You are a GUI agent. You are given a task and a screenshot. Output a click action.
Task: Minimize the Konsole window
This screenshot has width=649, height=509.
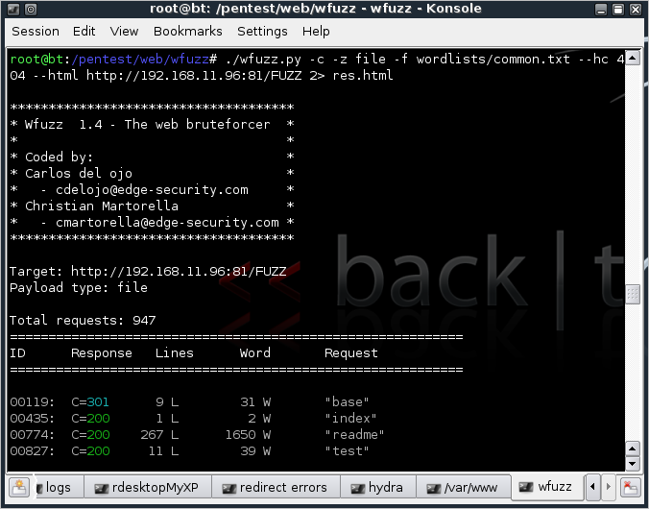pos(601,9)
